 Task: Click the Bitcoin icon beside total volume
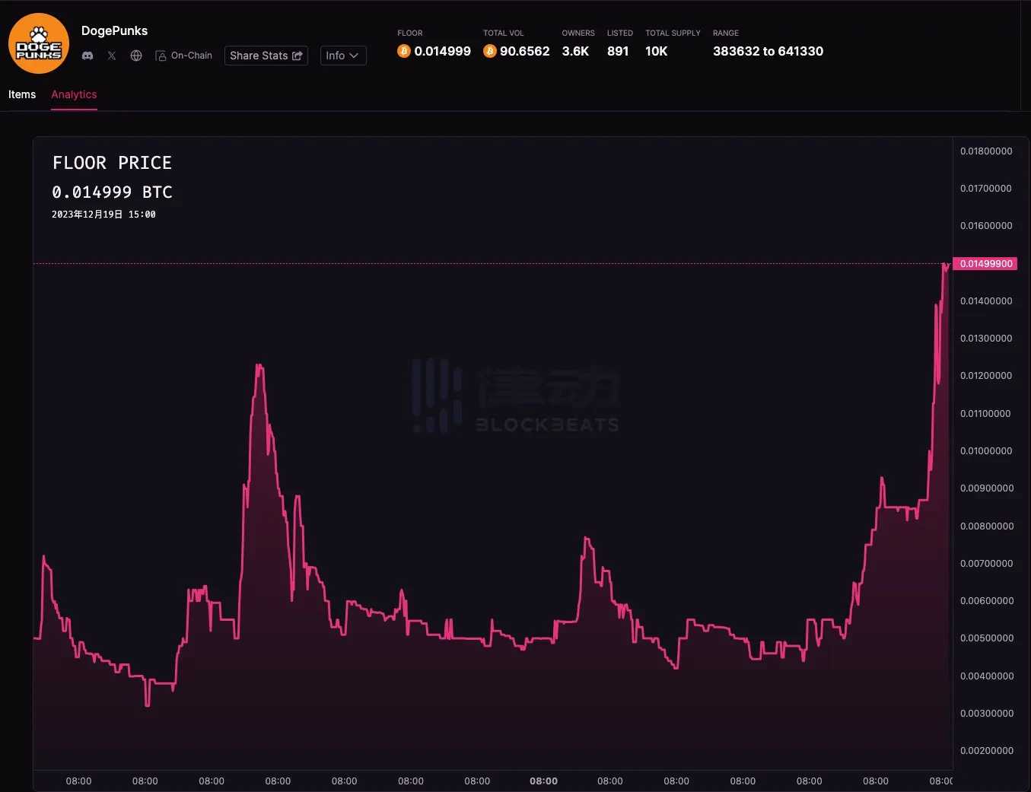[x=490, y=51]
